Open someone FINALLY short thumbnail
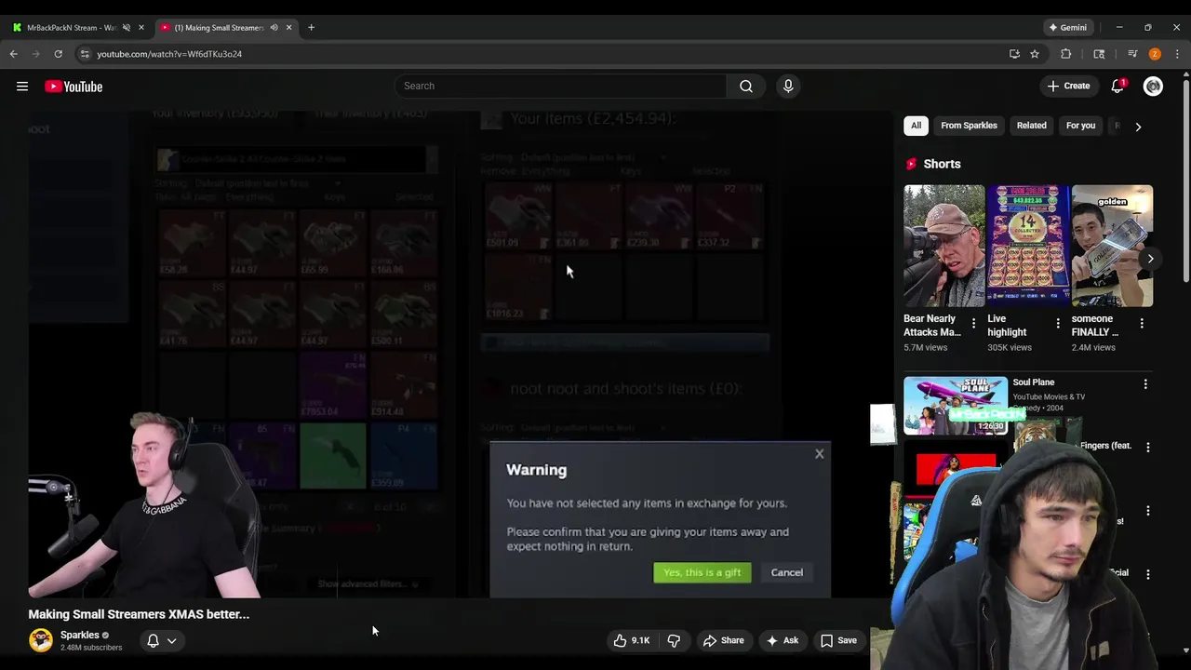Screen dimensions: 1191x670 click(1112, 246)
